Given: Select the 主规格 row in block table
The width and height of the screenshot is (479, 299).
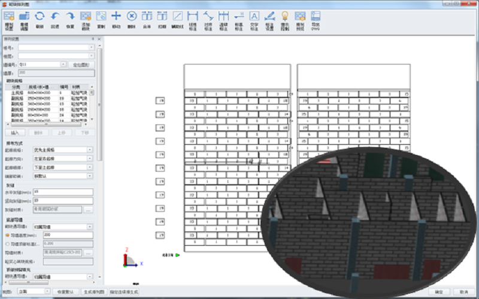Looking at the screenshot, I should (x=47, y=93).
